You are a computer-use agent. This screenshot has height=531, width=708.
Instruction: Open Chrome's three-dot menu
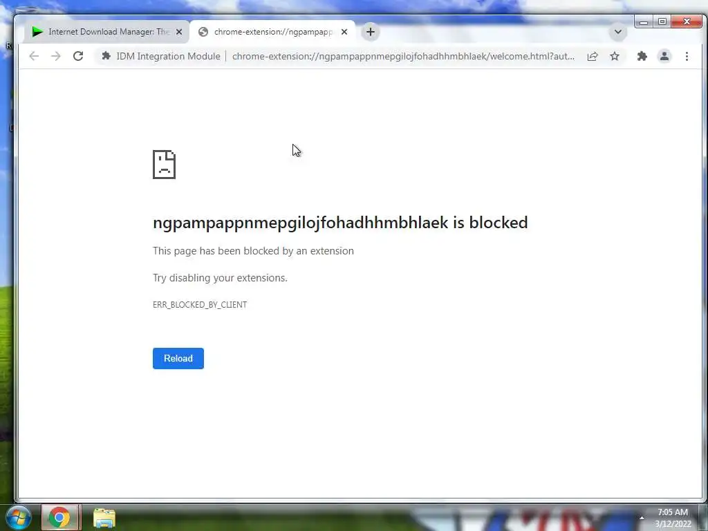pyautogui.click(x=687, y=56)
